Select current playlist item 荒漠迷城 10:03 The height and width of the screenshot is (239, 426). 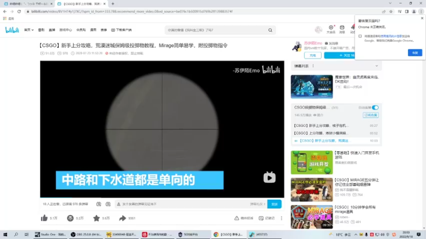click(x=336, y=141)
